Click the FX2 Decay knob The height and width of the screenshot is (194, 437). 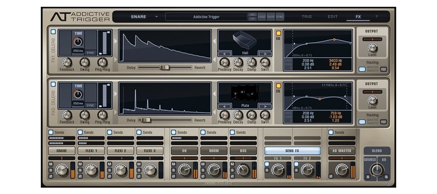tap(238, 115)
